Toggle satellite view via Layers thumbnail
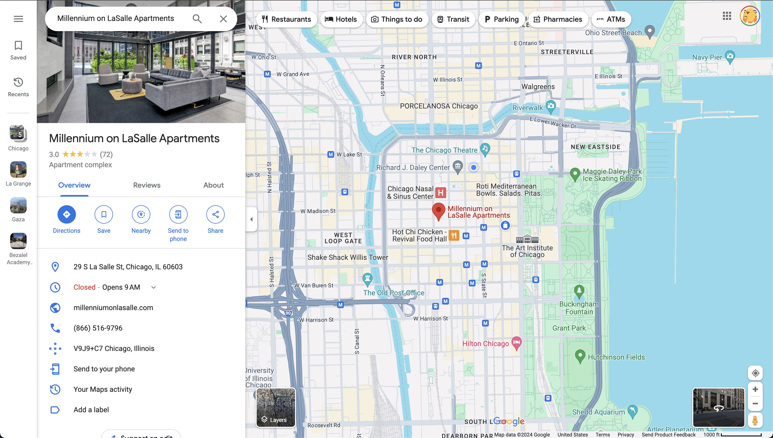The image size is (773, 438). click(x=276, y=407)
